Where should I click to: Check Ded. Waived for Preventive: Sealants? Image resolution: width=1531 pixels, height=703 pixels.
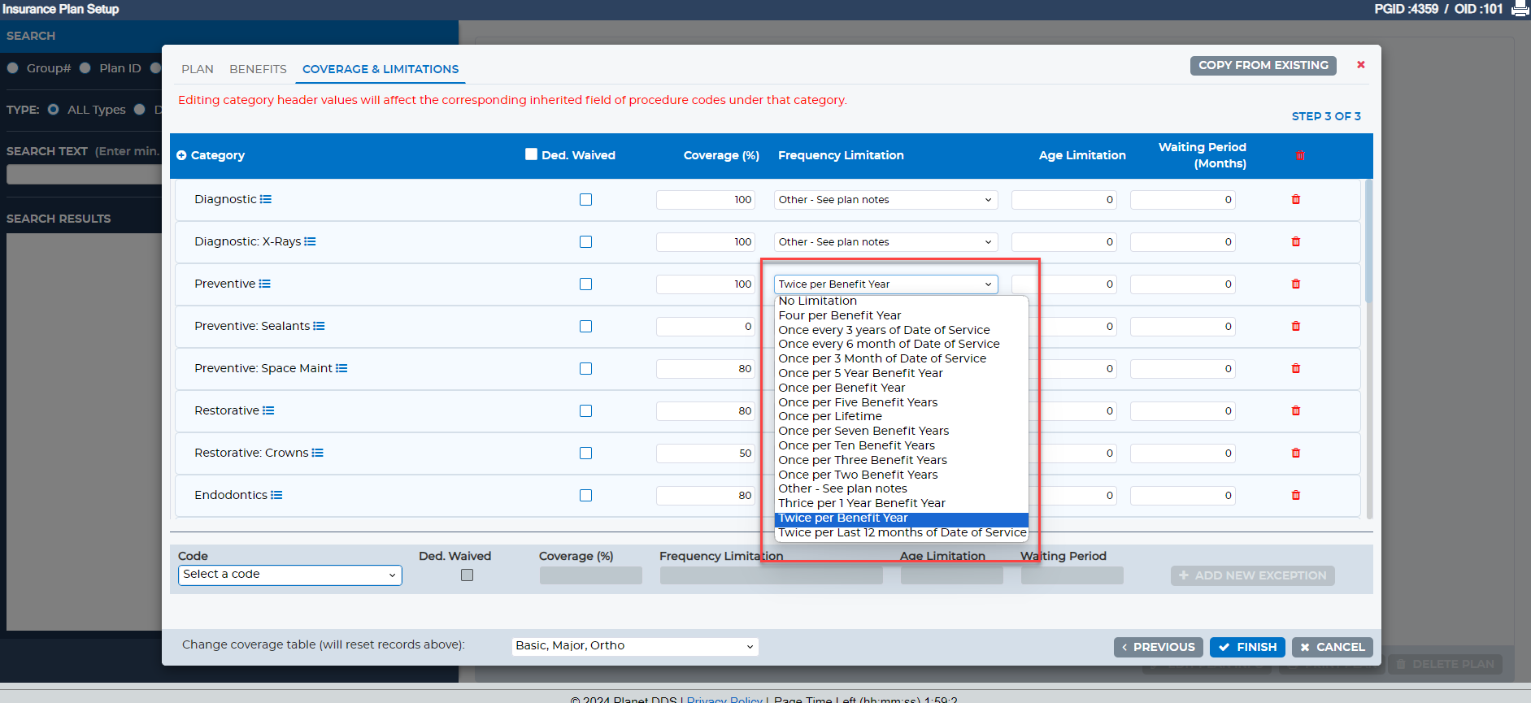[x=585, y=326]
